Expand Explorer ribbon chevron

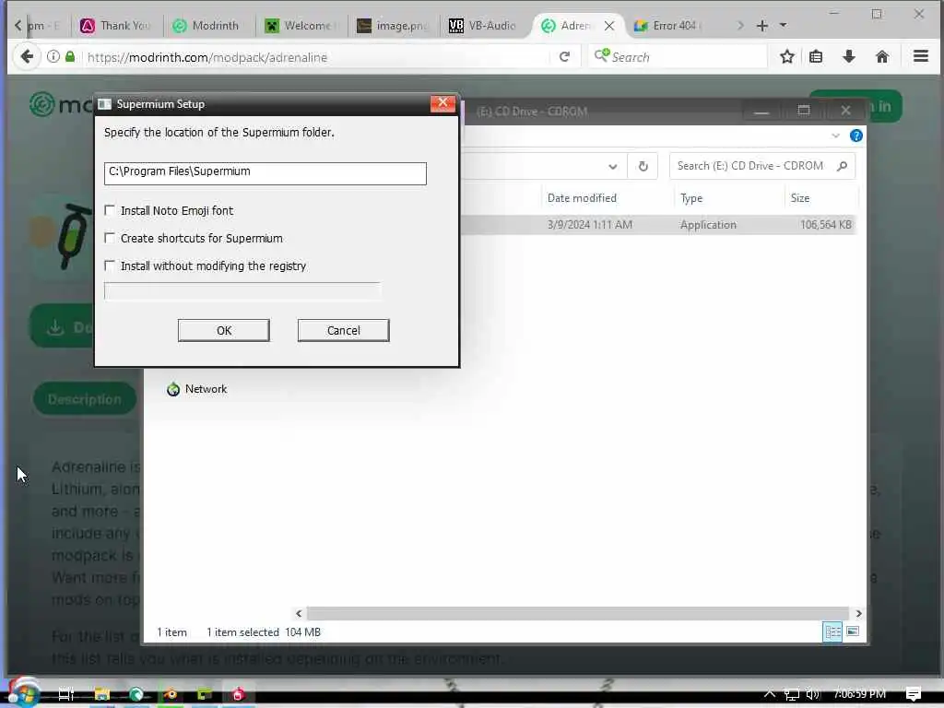coord(835,136)
